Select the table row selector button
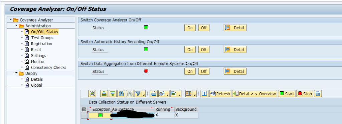 (x=84, y=115)
